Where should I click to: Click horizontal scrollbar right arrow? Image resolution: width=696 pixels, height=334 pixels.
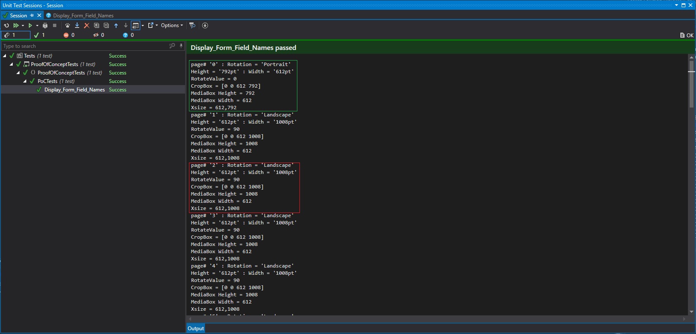pos(684,319)
